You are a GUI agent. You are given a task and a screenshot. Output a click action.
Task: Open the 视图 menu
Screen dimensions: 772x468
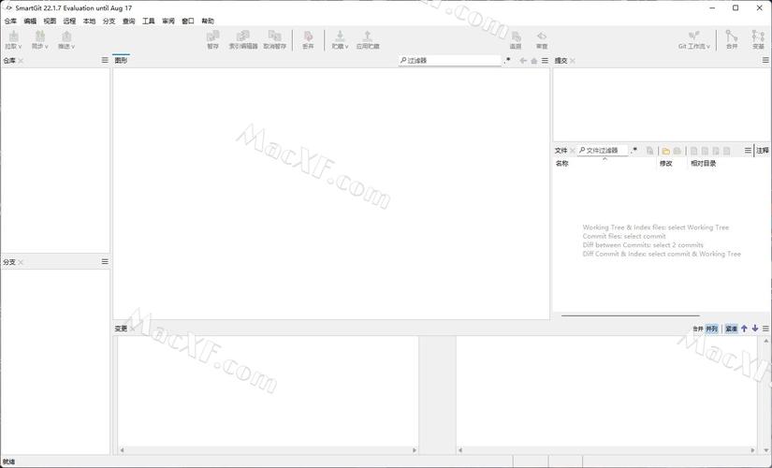[50, 22]
